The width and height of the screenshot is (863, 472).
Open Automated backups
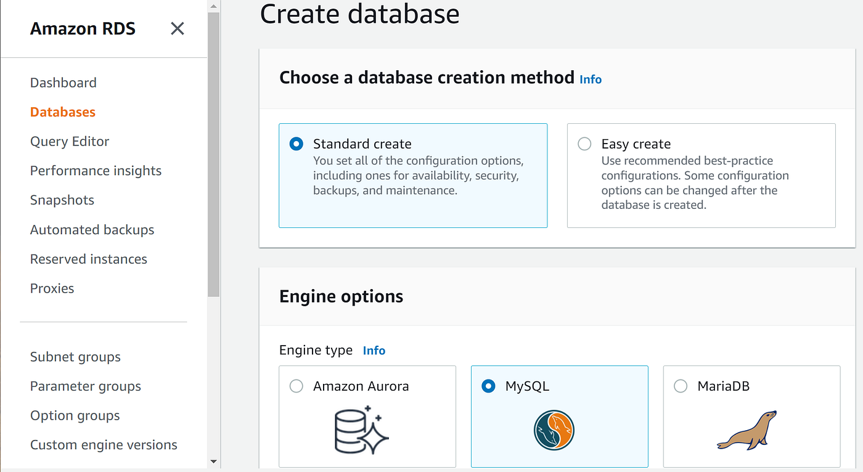(92, 229)
